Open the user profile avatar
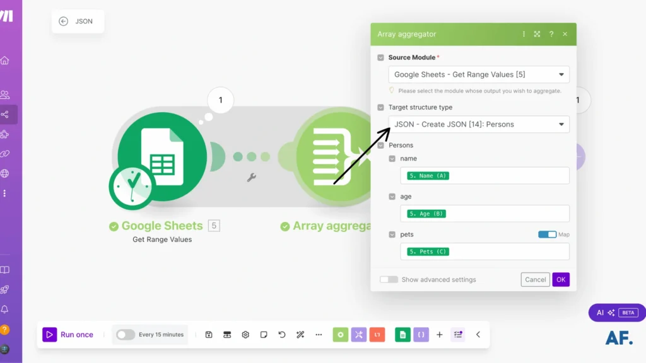646x363 pixels. (x=5, y=349)
